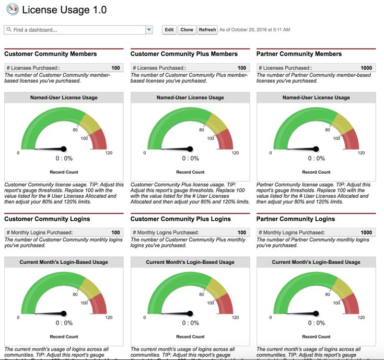Click 0 : 0% value in Customer Community Plus Members gauge
This screenshot has height=360, width=384.
click(x=191, y=159)
